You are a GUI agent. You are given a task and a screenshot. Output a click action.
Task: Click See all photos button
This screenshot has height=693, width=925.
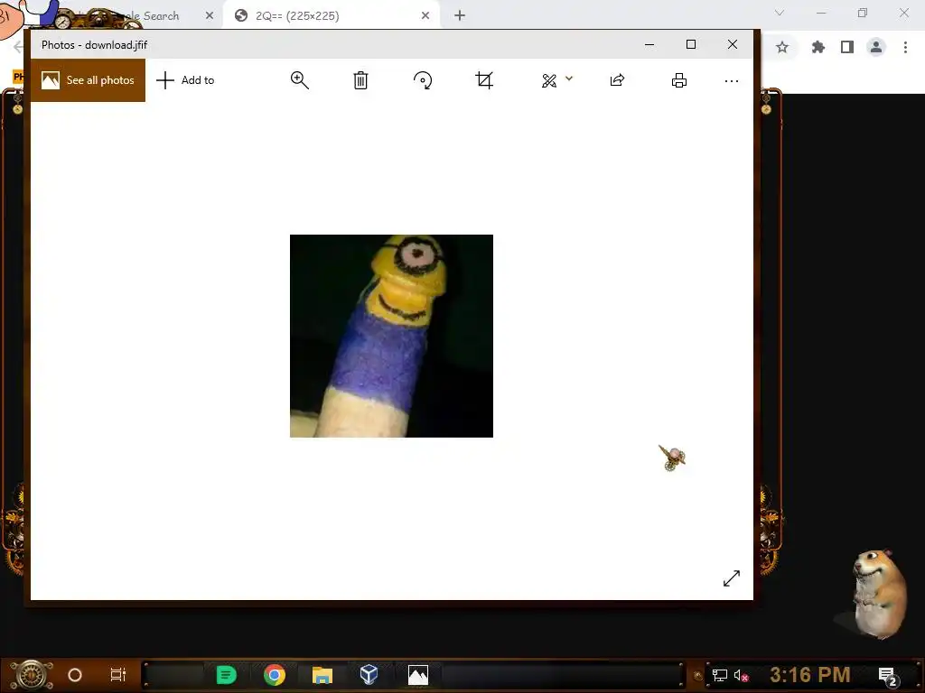click(x=88, y=80)
